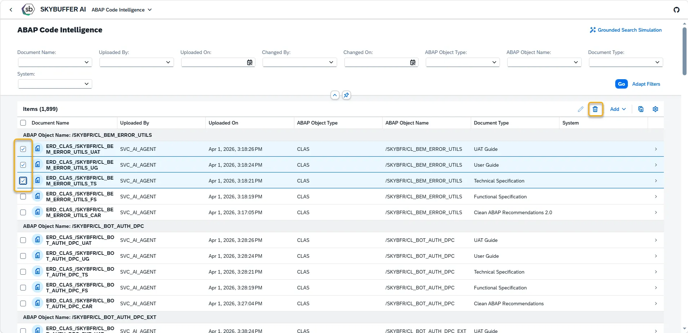The image size is (688, 333).
Task: Click document icon of BOT_AUTH_DPC_UAT row
Action: [x=37, y=240]
